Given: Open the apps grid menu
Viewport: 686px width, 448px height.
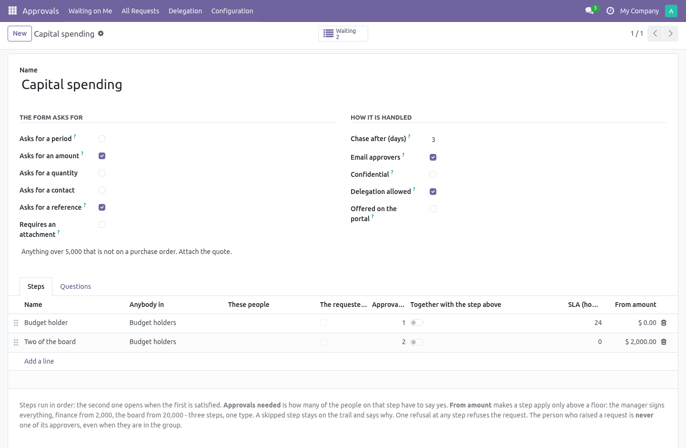Looking at the screenshot, I should tap(12, 10).
